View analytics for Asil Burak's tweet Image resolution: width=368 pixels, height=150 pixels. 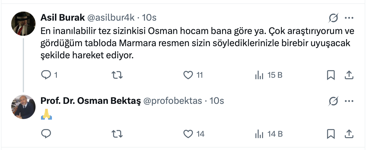(x=259, y=75)
